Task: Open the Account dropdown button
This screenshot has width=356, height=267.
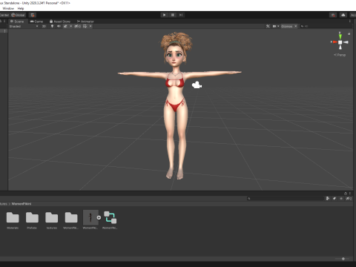Action: [353, 15]
